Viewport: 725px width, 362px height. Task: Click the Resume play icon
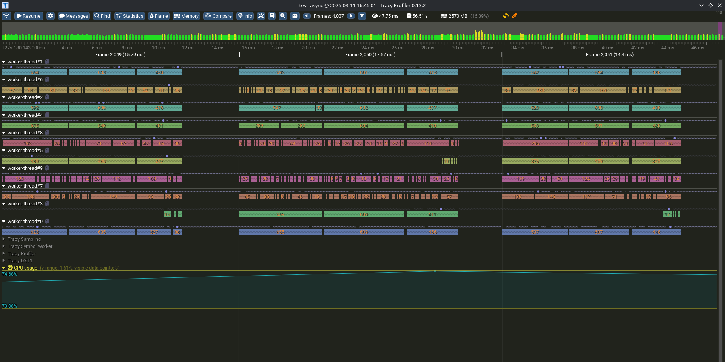(x=19, y=16)
